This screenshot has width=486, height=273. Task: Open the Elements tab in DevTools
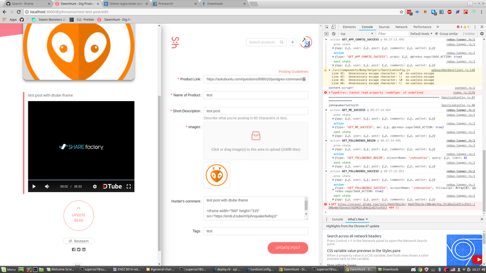[x=349, y=27]
